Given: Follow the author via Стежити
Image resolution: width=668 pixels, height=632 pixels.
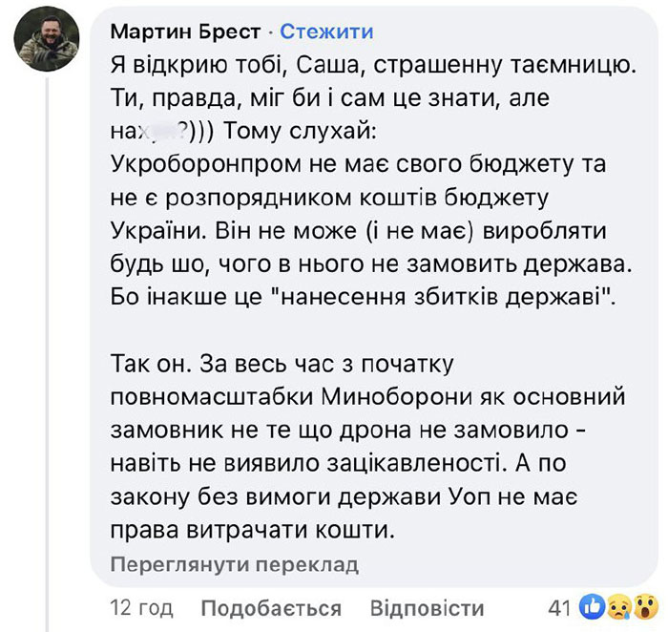Looking at the screenshot, I should point(326,32).
